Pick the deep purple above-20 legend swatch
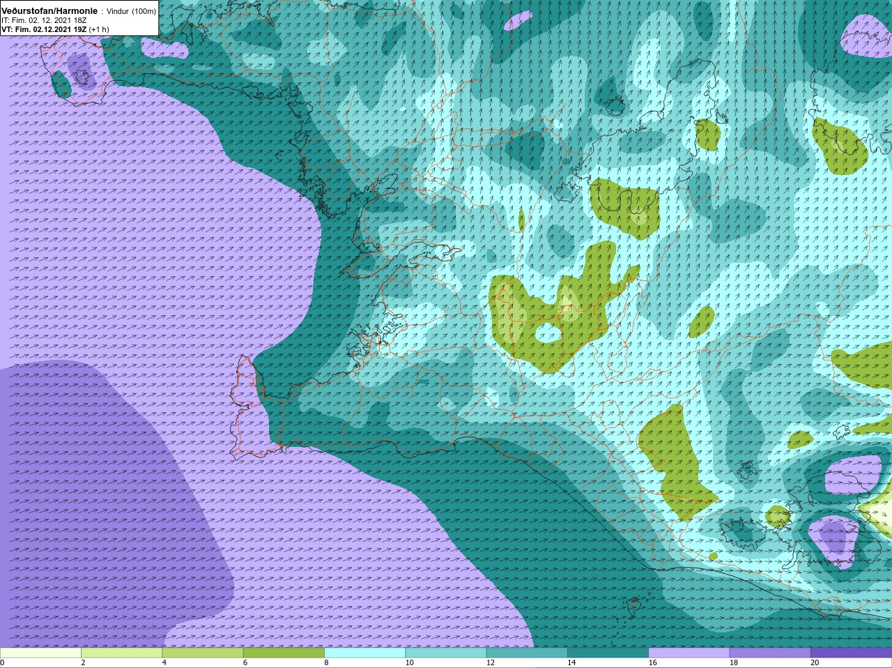The height and width of the screenshot is (668, 892). [x=852, y=653]
